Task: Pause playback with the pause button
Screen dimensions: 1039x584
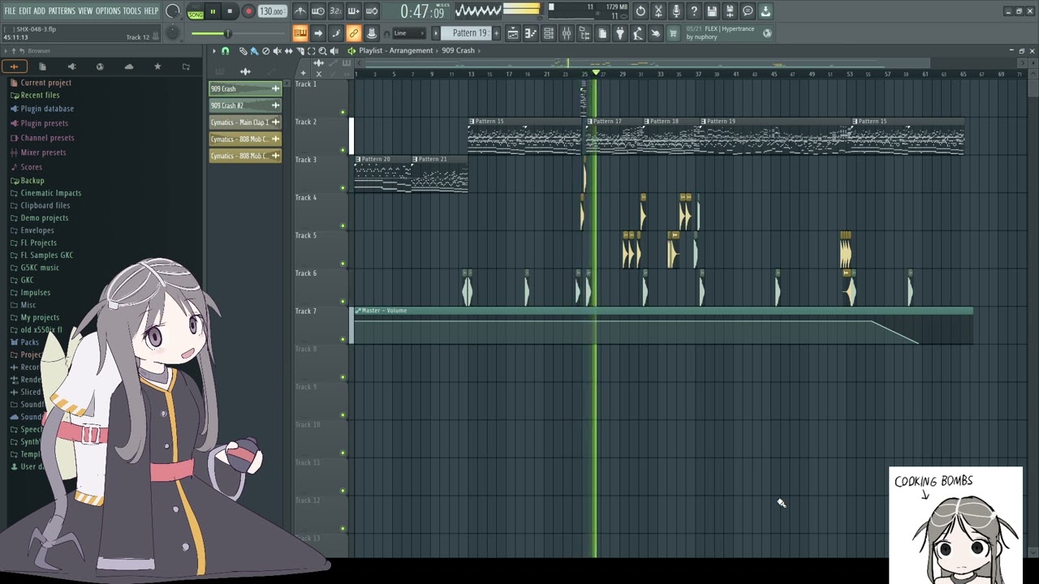Action: pyautogui.click(x=213, y=11)
